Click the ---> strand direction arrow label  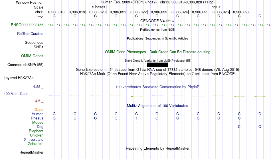[x=40, y=16]
